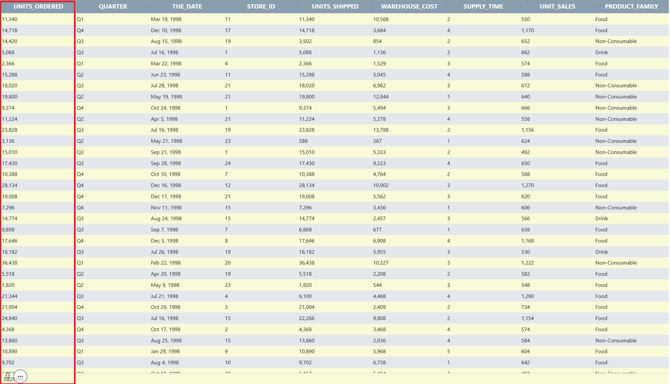Select the UNITS_SHIPPED column header
This screenshot has width=670, height=384.
click(x=335, y=7)
